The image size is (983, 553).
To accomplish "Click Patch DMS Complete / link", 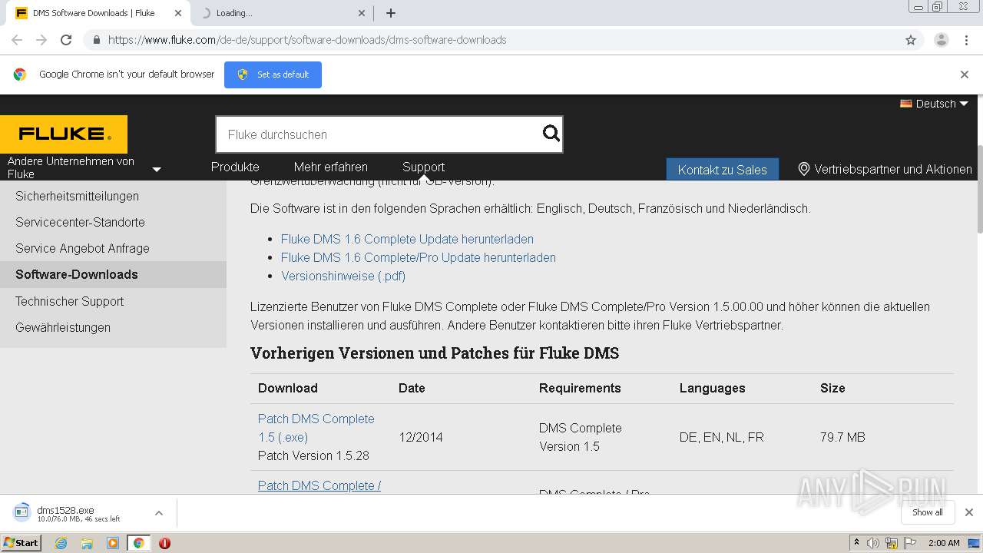I will (x=319, y=485).
